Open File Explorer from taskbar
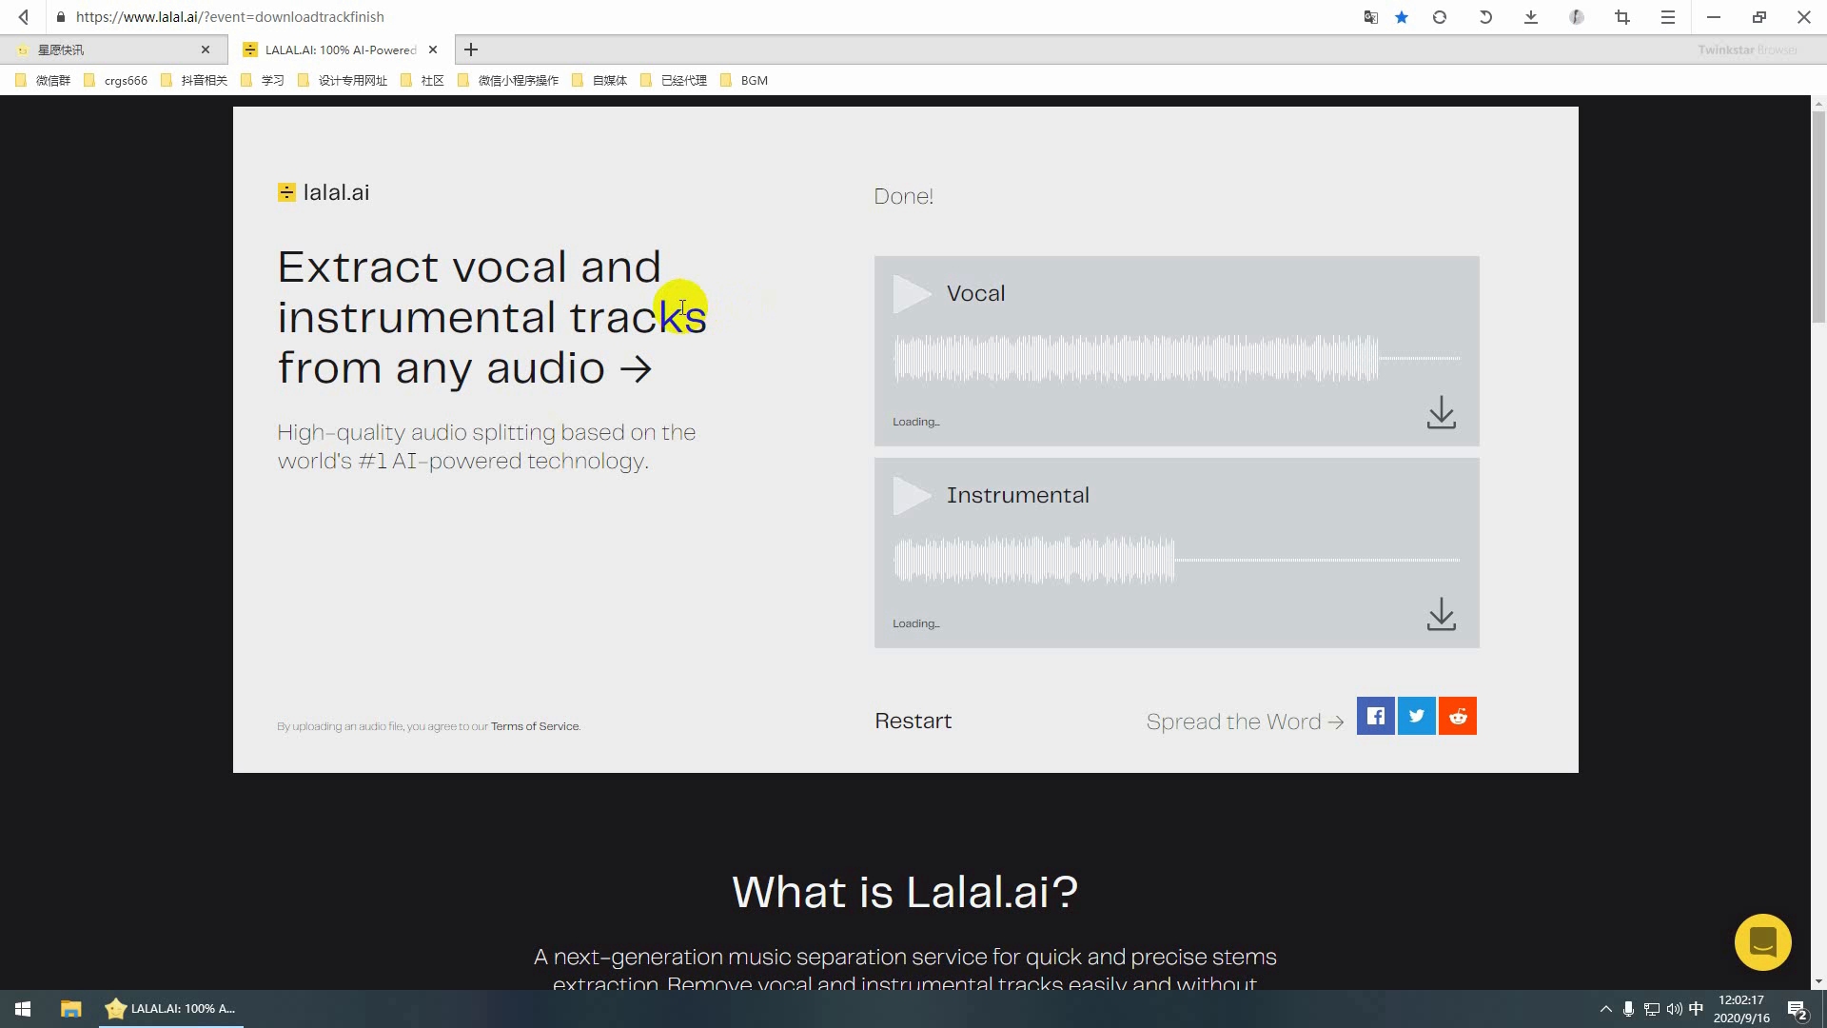The width and height of the screenshot is (1827, 1028). [x=71, y=1009]
